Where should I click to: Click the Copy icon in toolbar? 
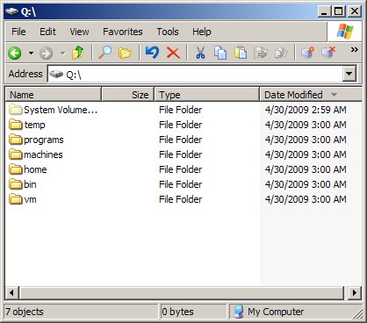[220, 53]
